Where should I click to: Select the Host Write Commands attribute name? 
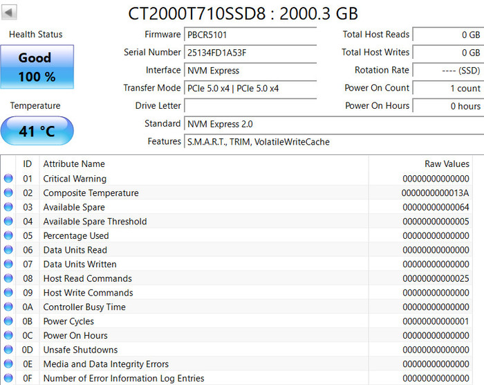pos(88,292)
